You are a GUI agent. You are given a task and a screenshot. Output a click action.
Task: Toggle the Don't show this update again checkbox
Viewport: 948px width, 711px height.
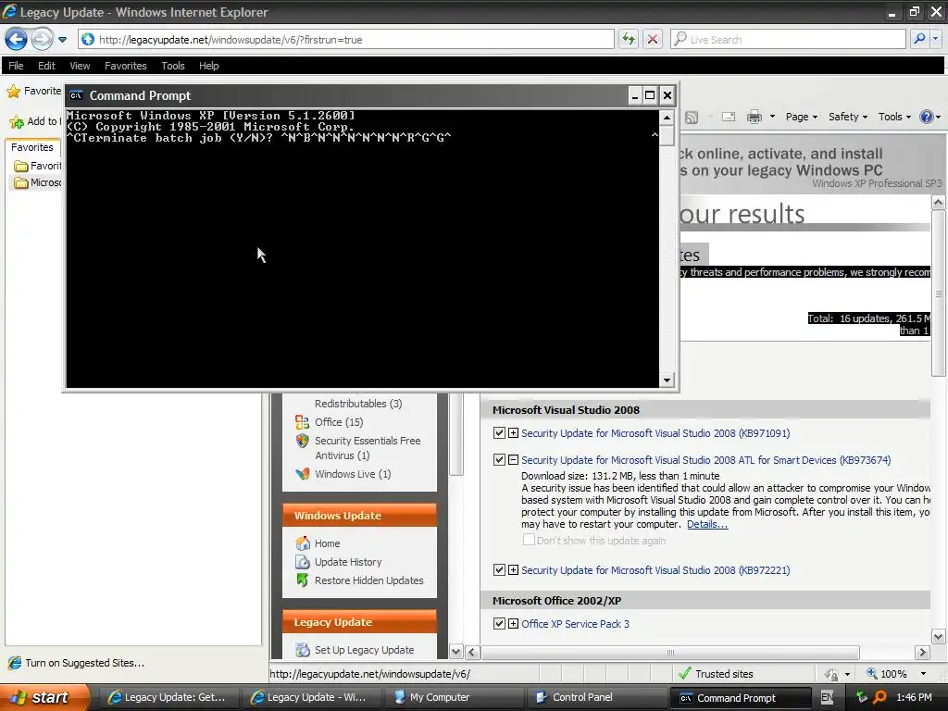point(529,540)
